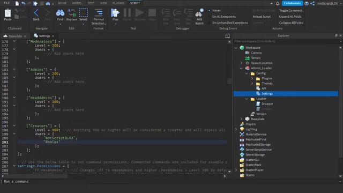The image size is (343, 193).
Task: Click the help question-mark icon
Action: point(307,3)
